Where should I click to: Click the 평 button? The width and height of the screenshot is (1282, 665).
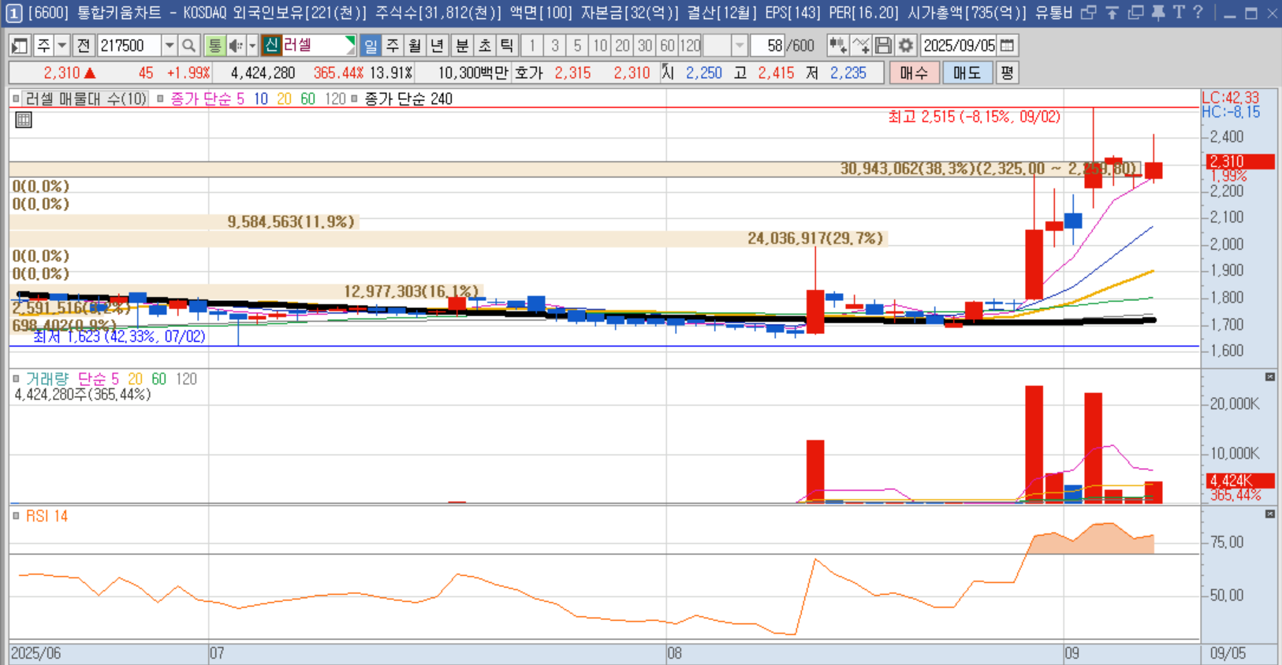[1007, 73]
